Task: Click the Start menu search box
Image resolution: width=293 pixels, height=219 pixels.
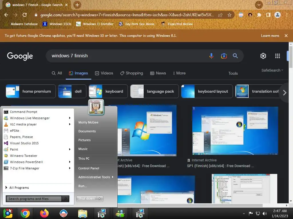Action: click(x=34, y=199)
